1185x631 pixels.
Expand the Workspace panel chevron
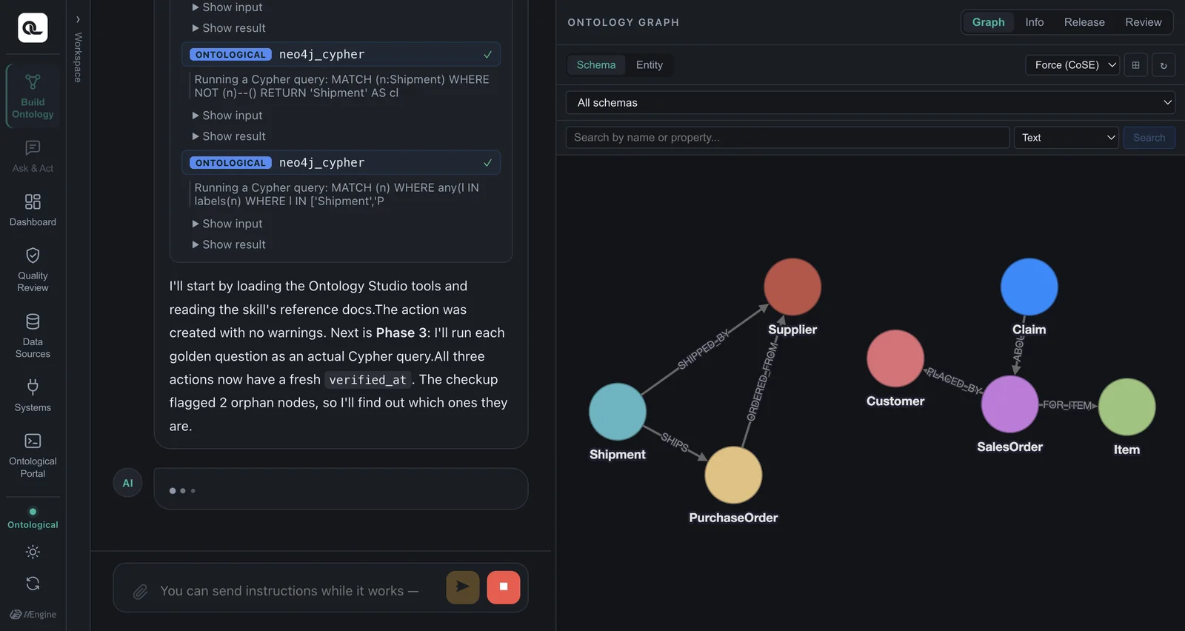click(78, 19)
